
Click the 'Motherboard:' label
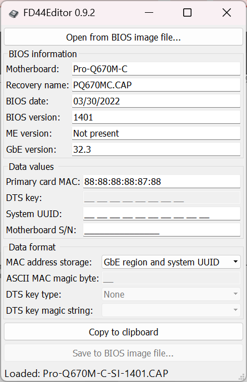(32, 69)
